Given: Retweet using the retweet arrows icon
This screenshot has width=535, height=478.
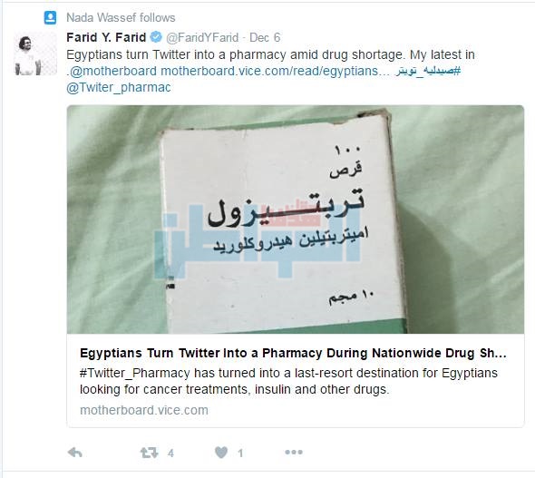Looking at the screenshot, I should (149, 453).
